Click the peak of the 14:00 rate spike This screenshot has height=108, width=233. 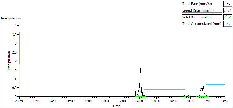140,63
